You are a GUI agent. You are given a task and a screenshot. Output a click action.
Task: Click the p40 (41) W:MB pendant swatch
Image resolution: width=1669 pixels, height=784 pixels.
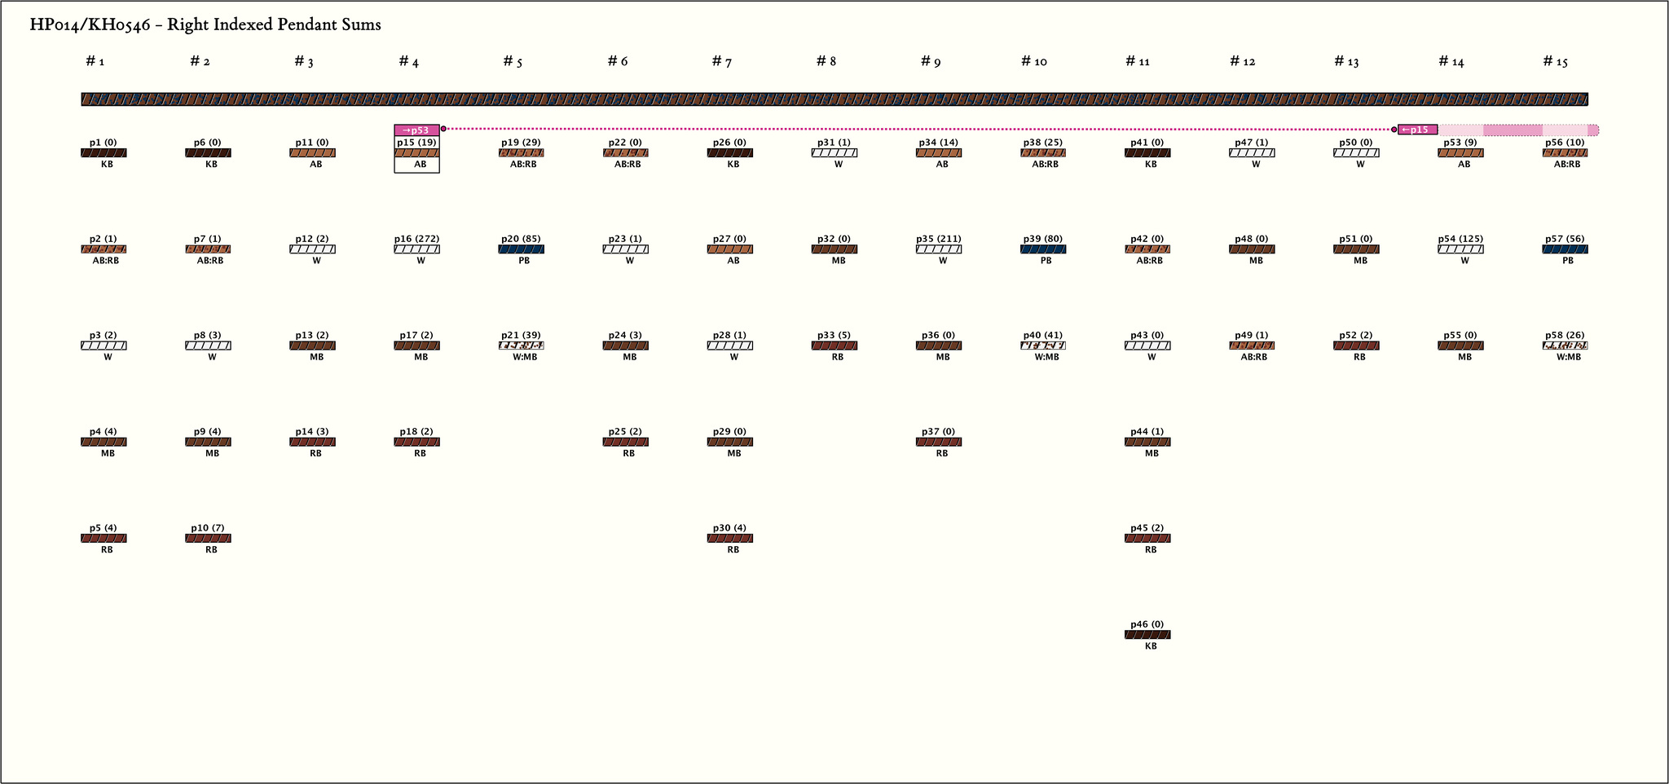pos(1043,346)
